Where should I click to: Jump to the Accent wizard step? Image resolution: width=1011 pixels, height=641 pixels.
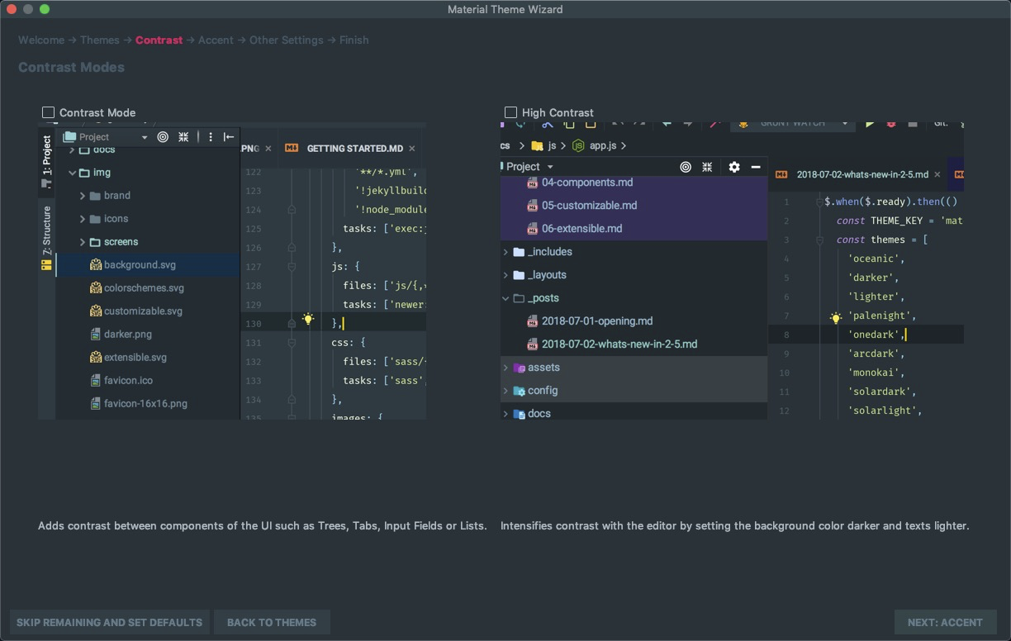click(x=216, y=40)
